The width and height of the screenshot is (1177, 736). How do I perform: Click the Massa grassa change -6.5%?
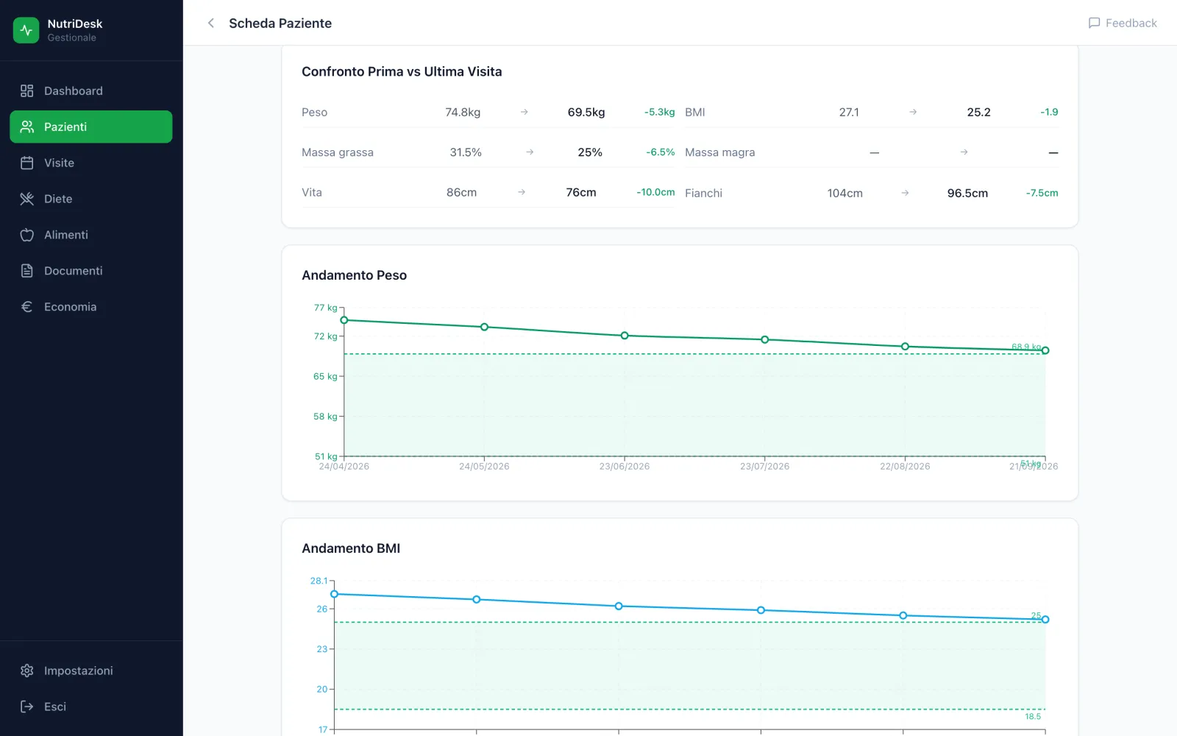[x=661, y=152]
